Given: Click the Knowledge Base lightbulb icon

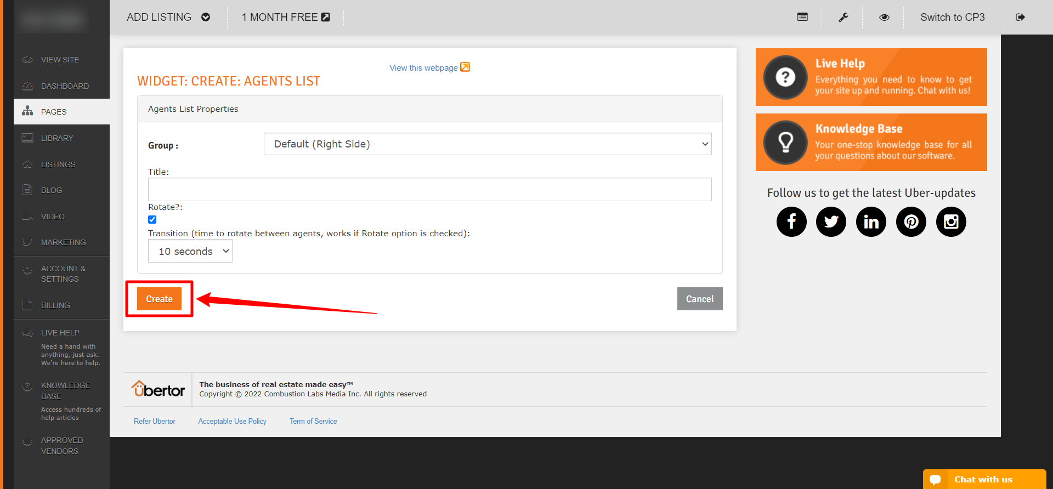Looking at the screenshot, I should click(785, 142).
